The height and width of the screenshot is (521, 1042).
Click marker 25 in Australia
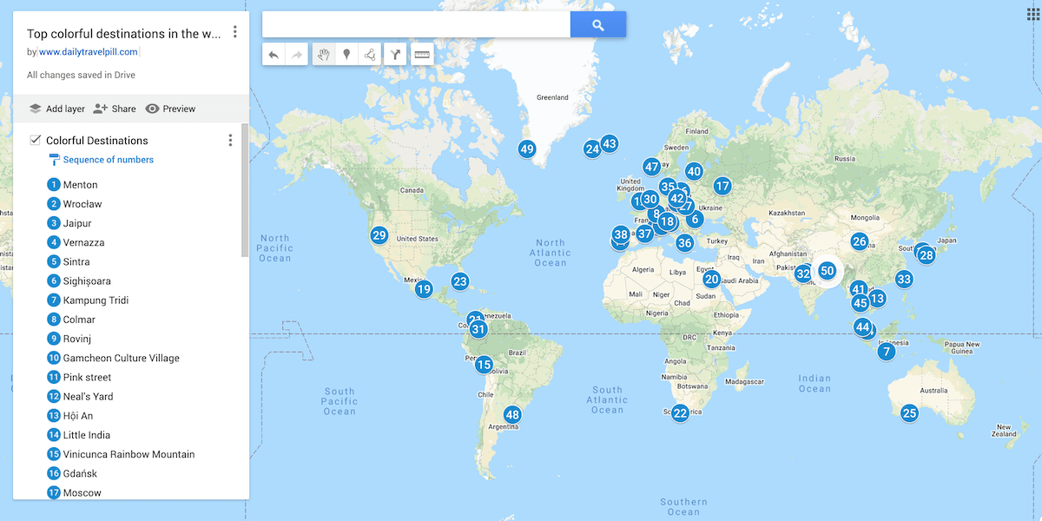pos(909,413)
